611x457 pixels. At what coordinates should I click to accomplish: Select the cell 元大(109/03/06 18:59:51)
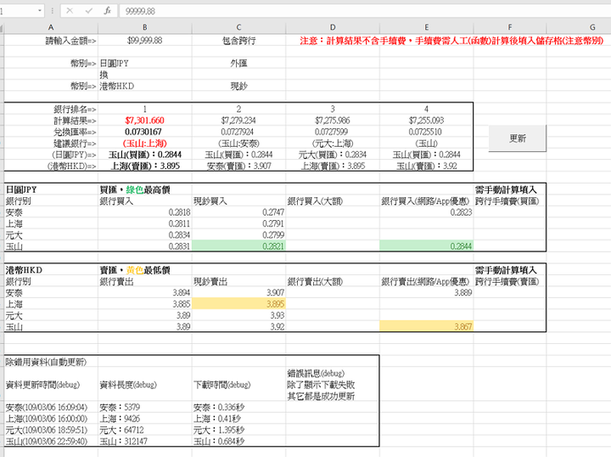[51, 430]
